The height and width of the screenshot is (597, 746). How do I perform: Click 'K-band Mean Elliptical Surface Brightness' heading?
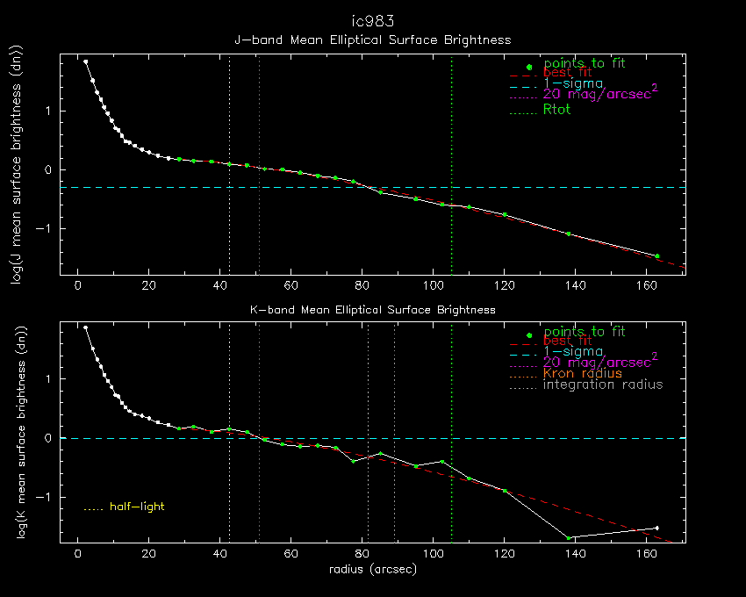(x=372, y=310)
